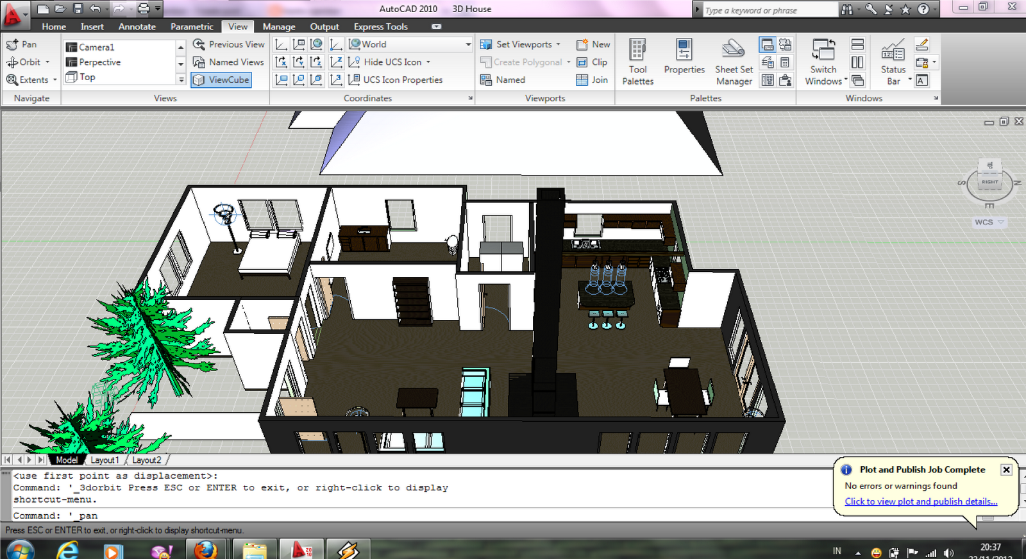Click the binoculars search icon
The height and width of the screenshot is (559, 1026).
(x=847, y=9)
